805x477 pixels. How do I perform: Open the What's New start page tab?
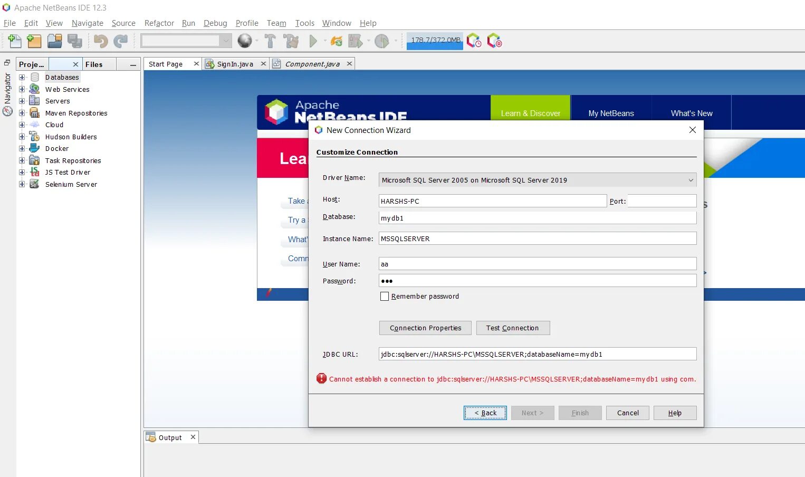[x=692, y=113]
